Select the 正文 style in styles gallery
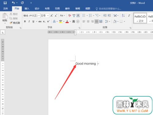Viewport: 153px width, 115px height. (x=140, y=18)
